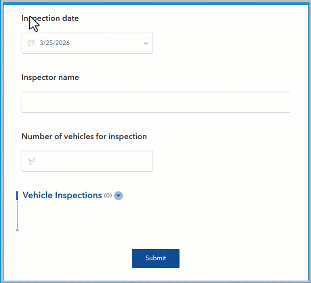This screenshot has width=311, height=283.
Task: Click the Number of vehicles for inspection label
Action: (84, 136)
